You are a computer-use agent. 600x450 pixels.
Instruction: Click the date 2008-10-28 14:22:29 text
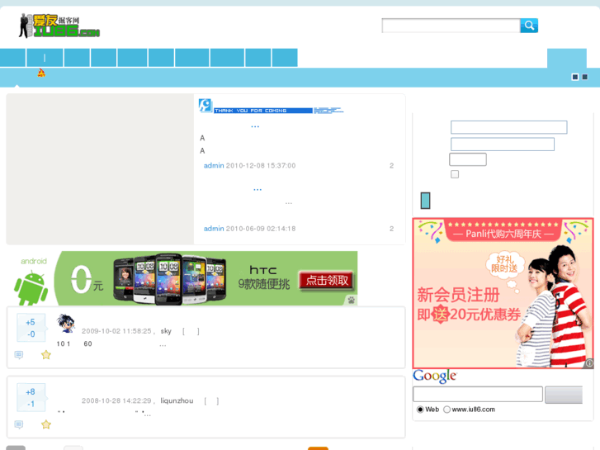tap(116, 400)
